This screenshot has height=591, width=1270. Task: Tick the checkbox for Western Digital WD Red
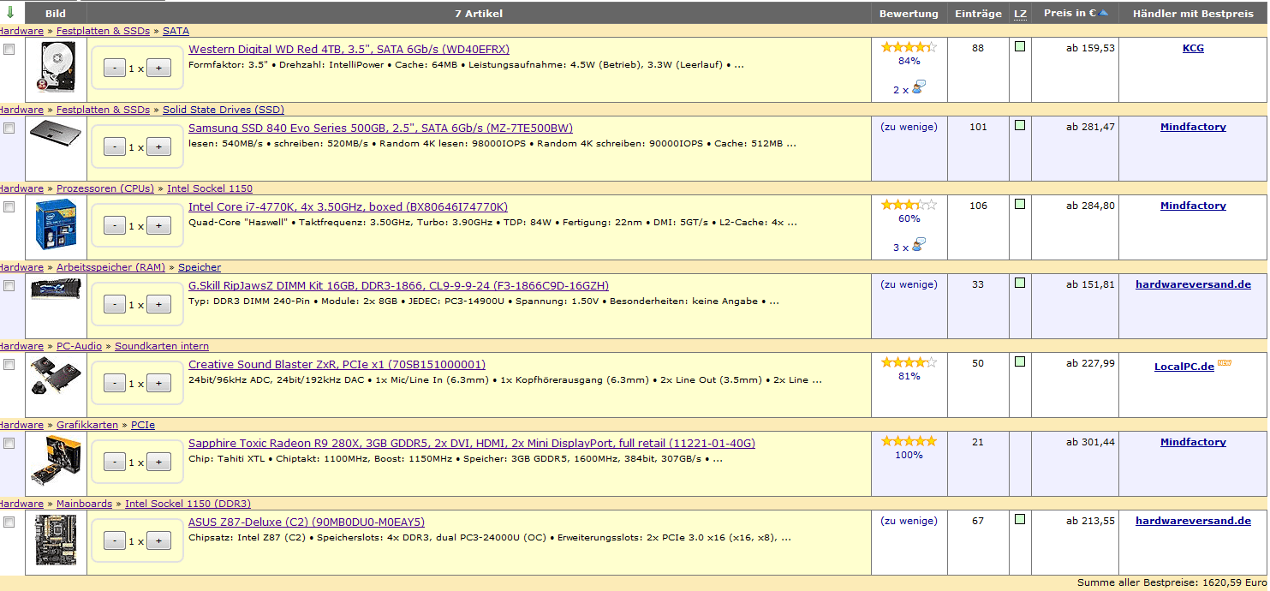point(9,50)
